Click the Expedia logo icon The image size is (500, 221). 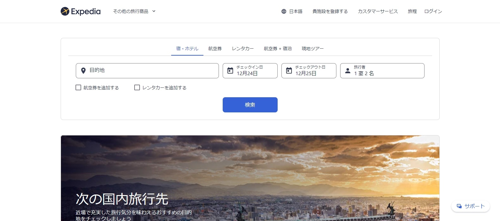(65, 11)
